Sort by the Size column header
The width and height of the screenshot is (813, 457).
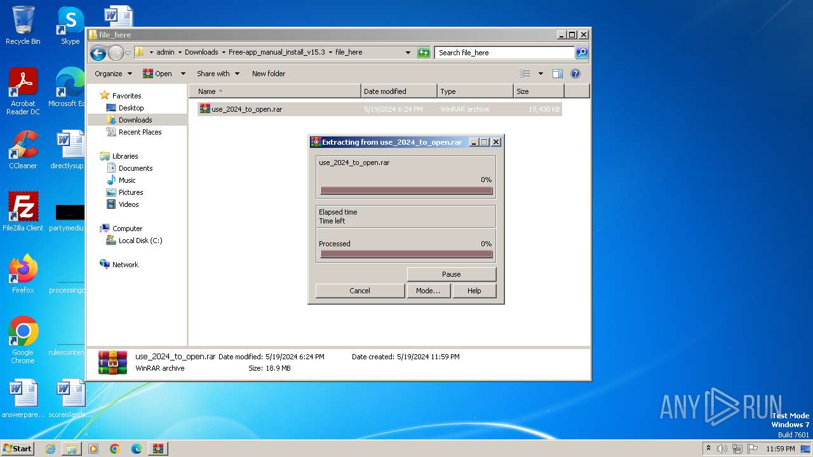click(539, 91)
